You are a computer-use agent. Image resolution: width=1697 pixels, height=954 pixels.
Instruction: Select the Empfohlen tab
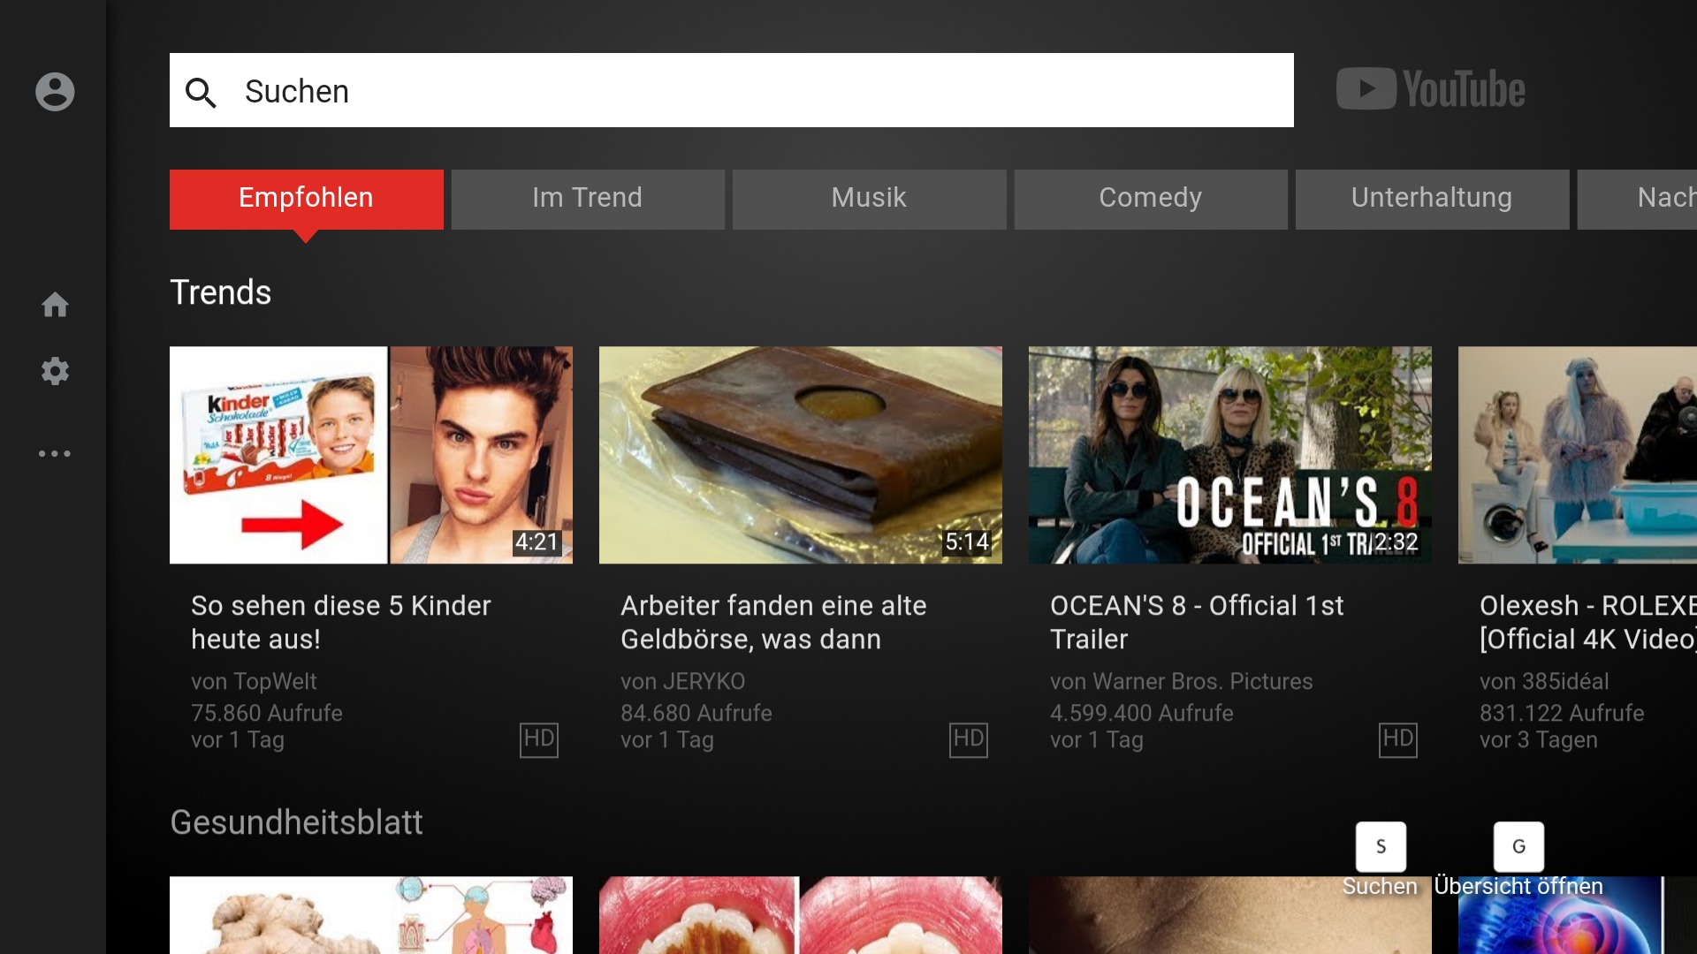pos(306,198)
